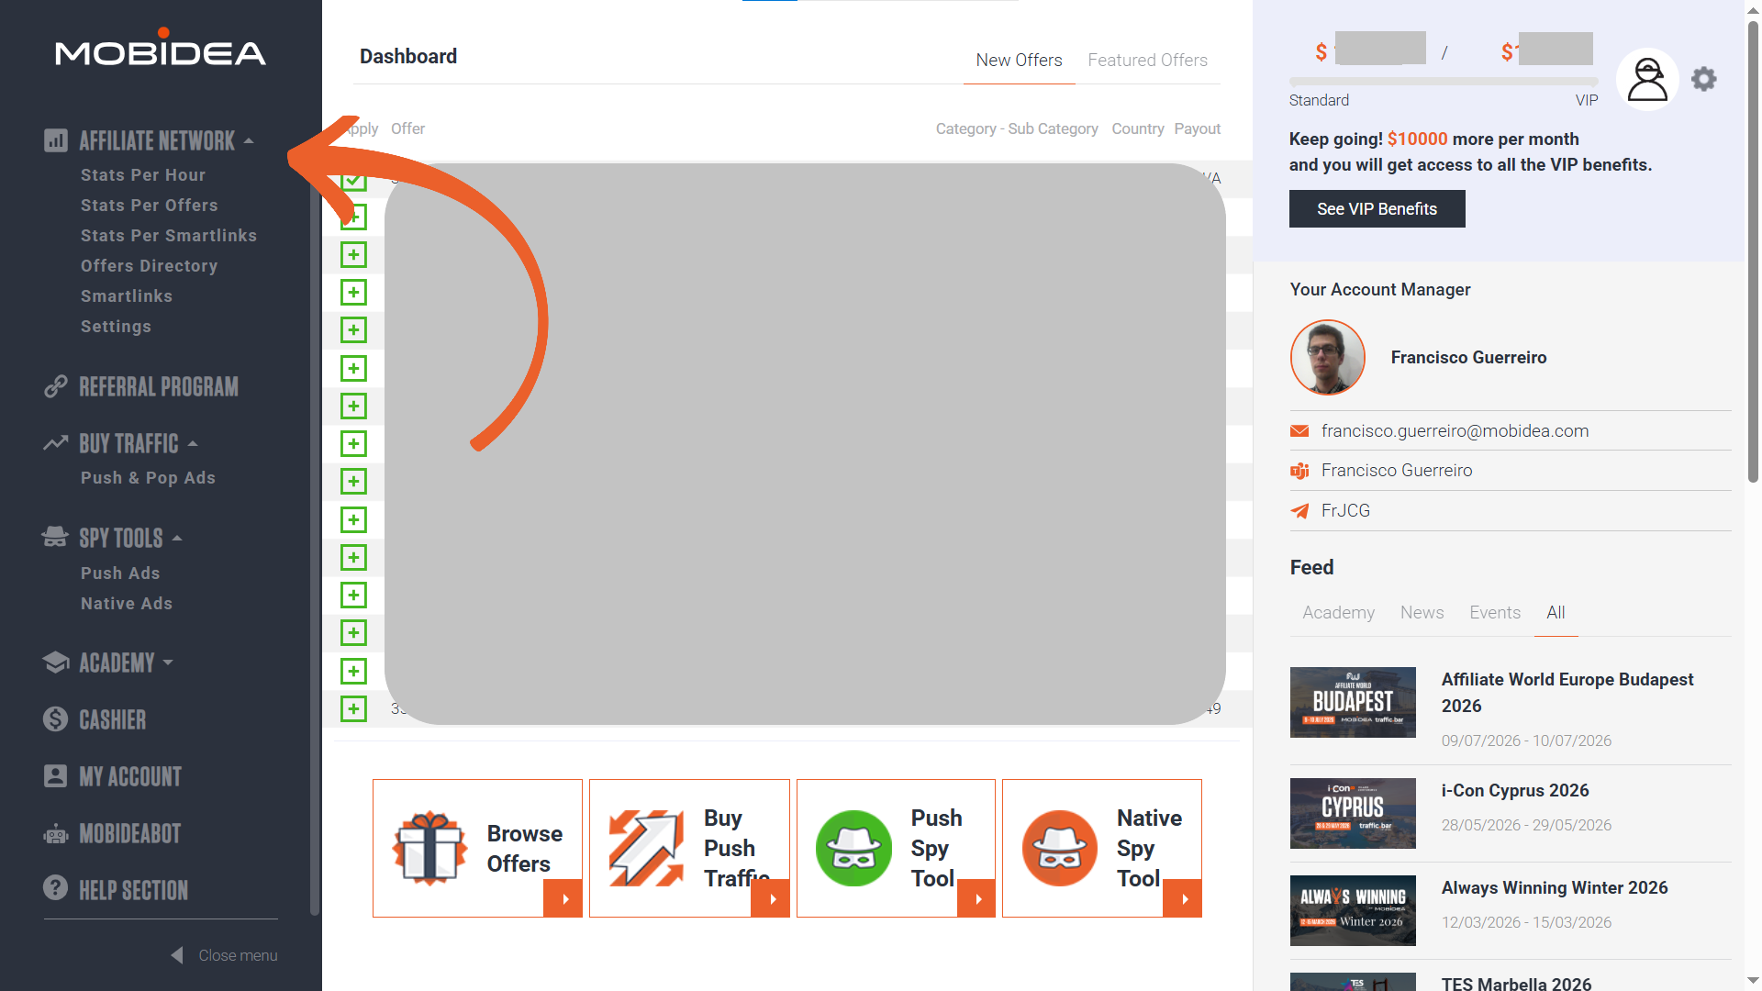Click the Standard-to-VIP progress bar
The image size is (1762, 991).
[1443, 81]
